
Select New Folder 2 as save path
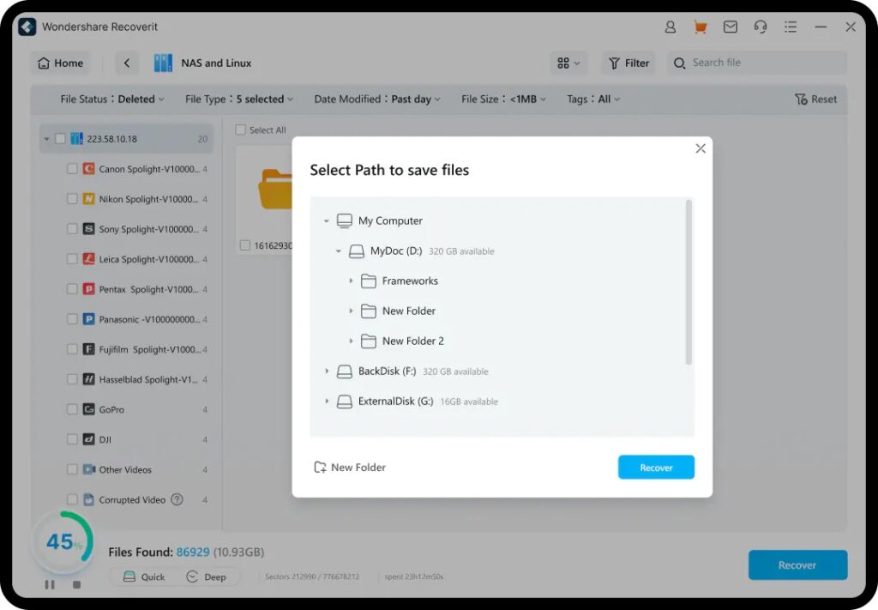(x=412, y=341)
